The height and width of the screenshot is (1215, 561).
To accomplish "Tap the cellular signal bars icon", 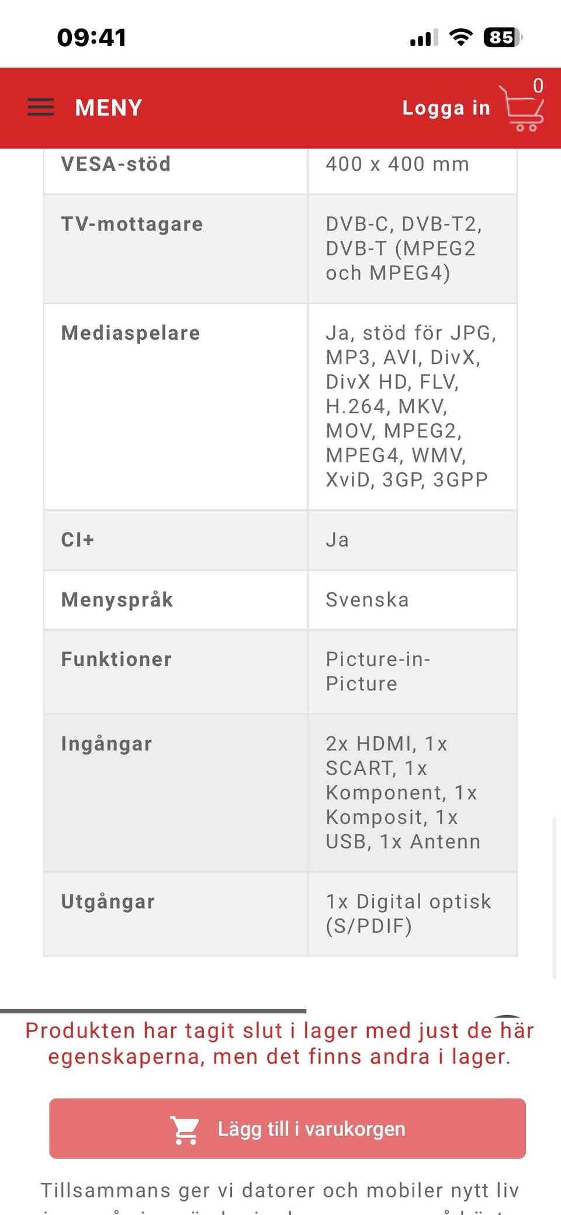I will coord(424,38).
